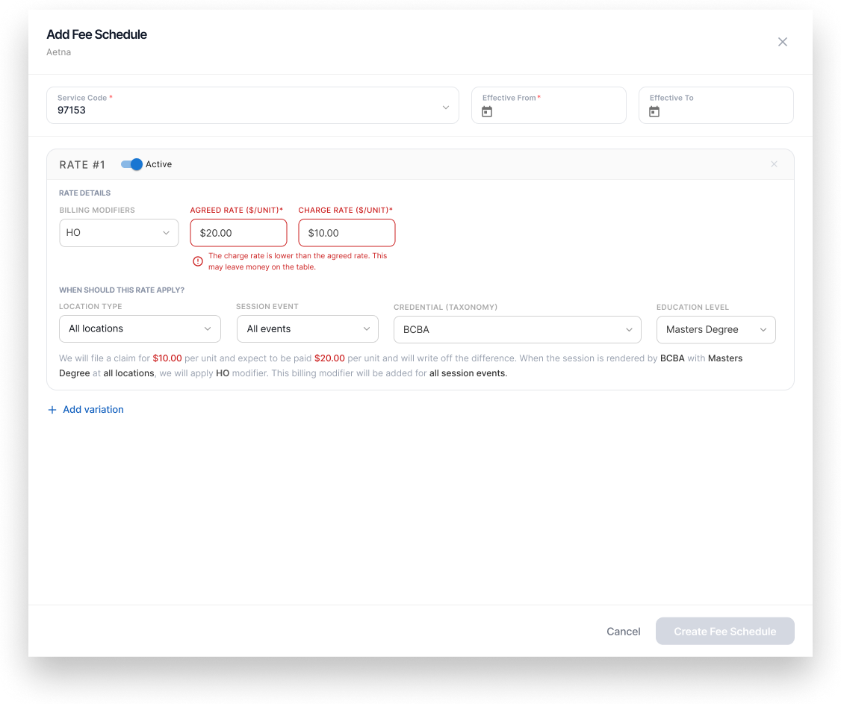Open the Billing Modifiers HO dropdown
The height and width of the screenshot is (704, 841).
(119, 233)
